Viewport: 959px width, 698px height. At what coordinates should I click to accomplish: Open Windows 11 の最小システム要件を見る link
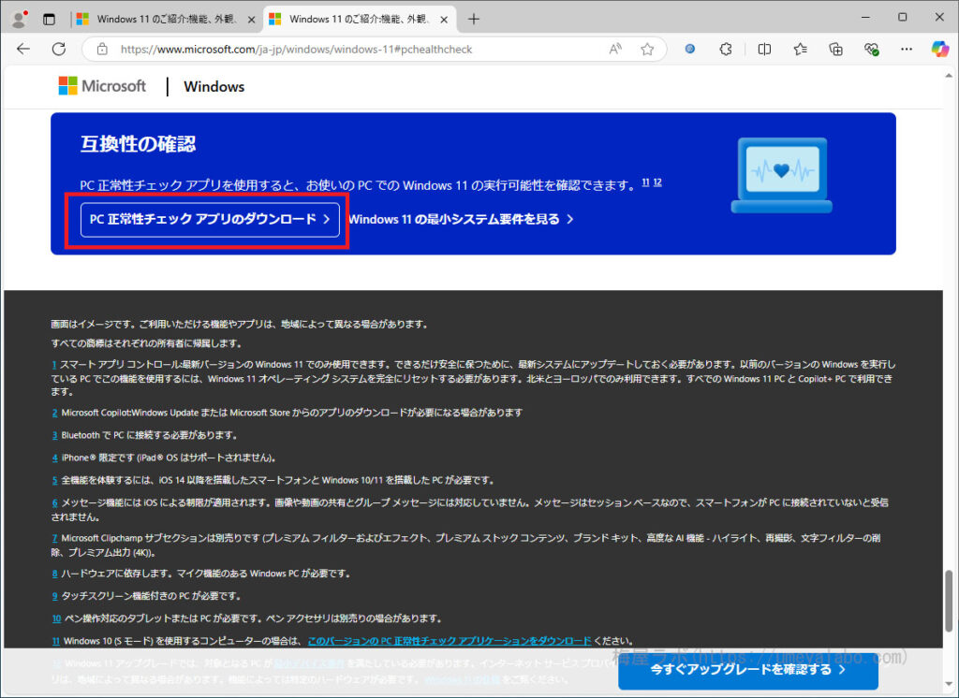point(461,219)
